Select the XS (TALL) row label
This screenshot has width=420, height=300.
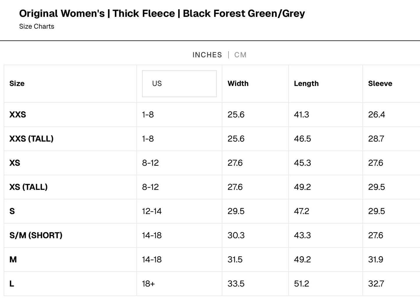(x=28, y=187)
